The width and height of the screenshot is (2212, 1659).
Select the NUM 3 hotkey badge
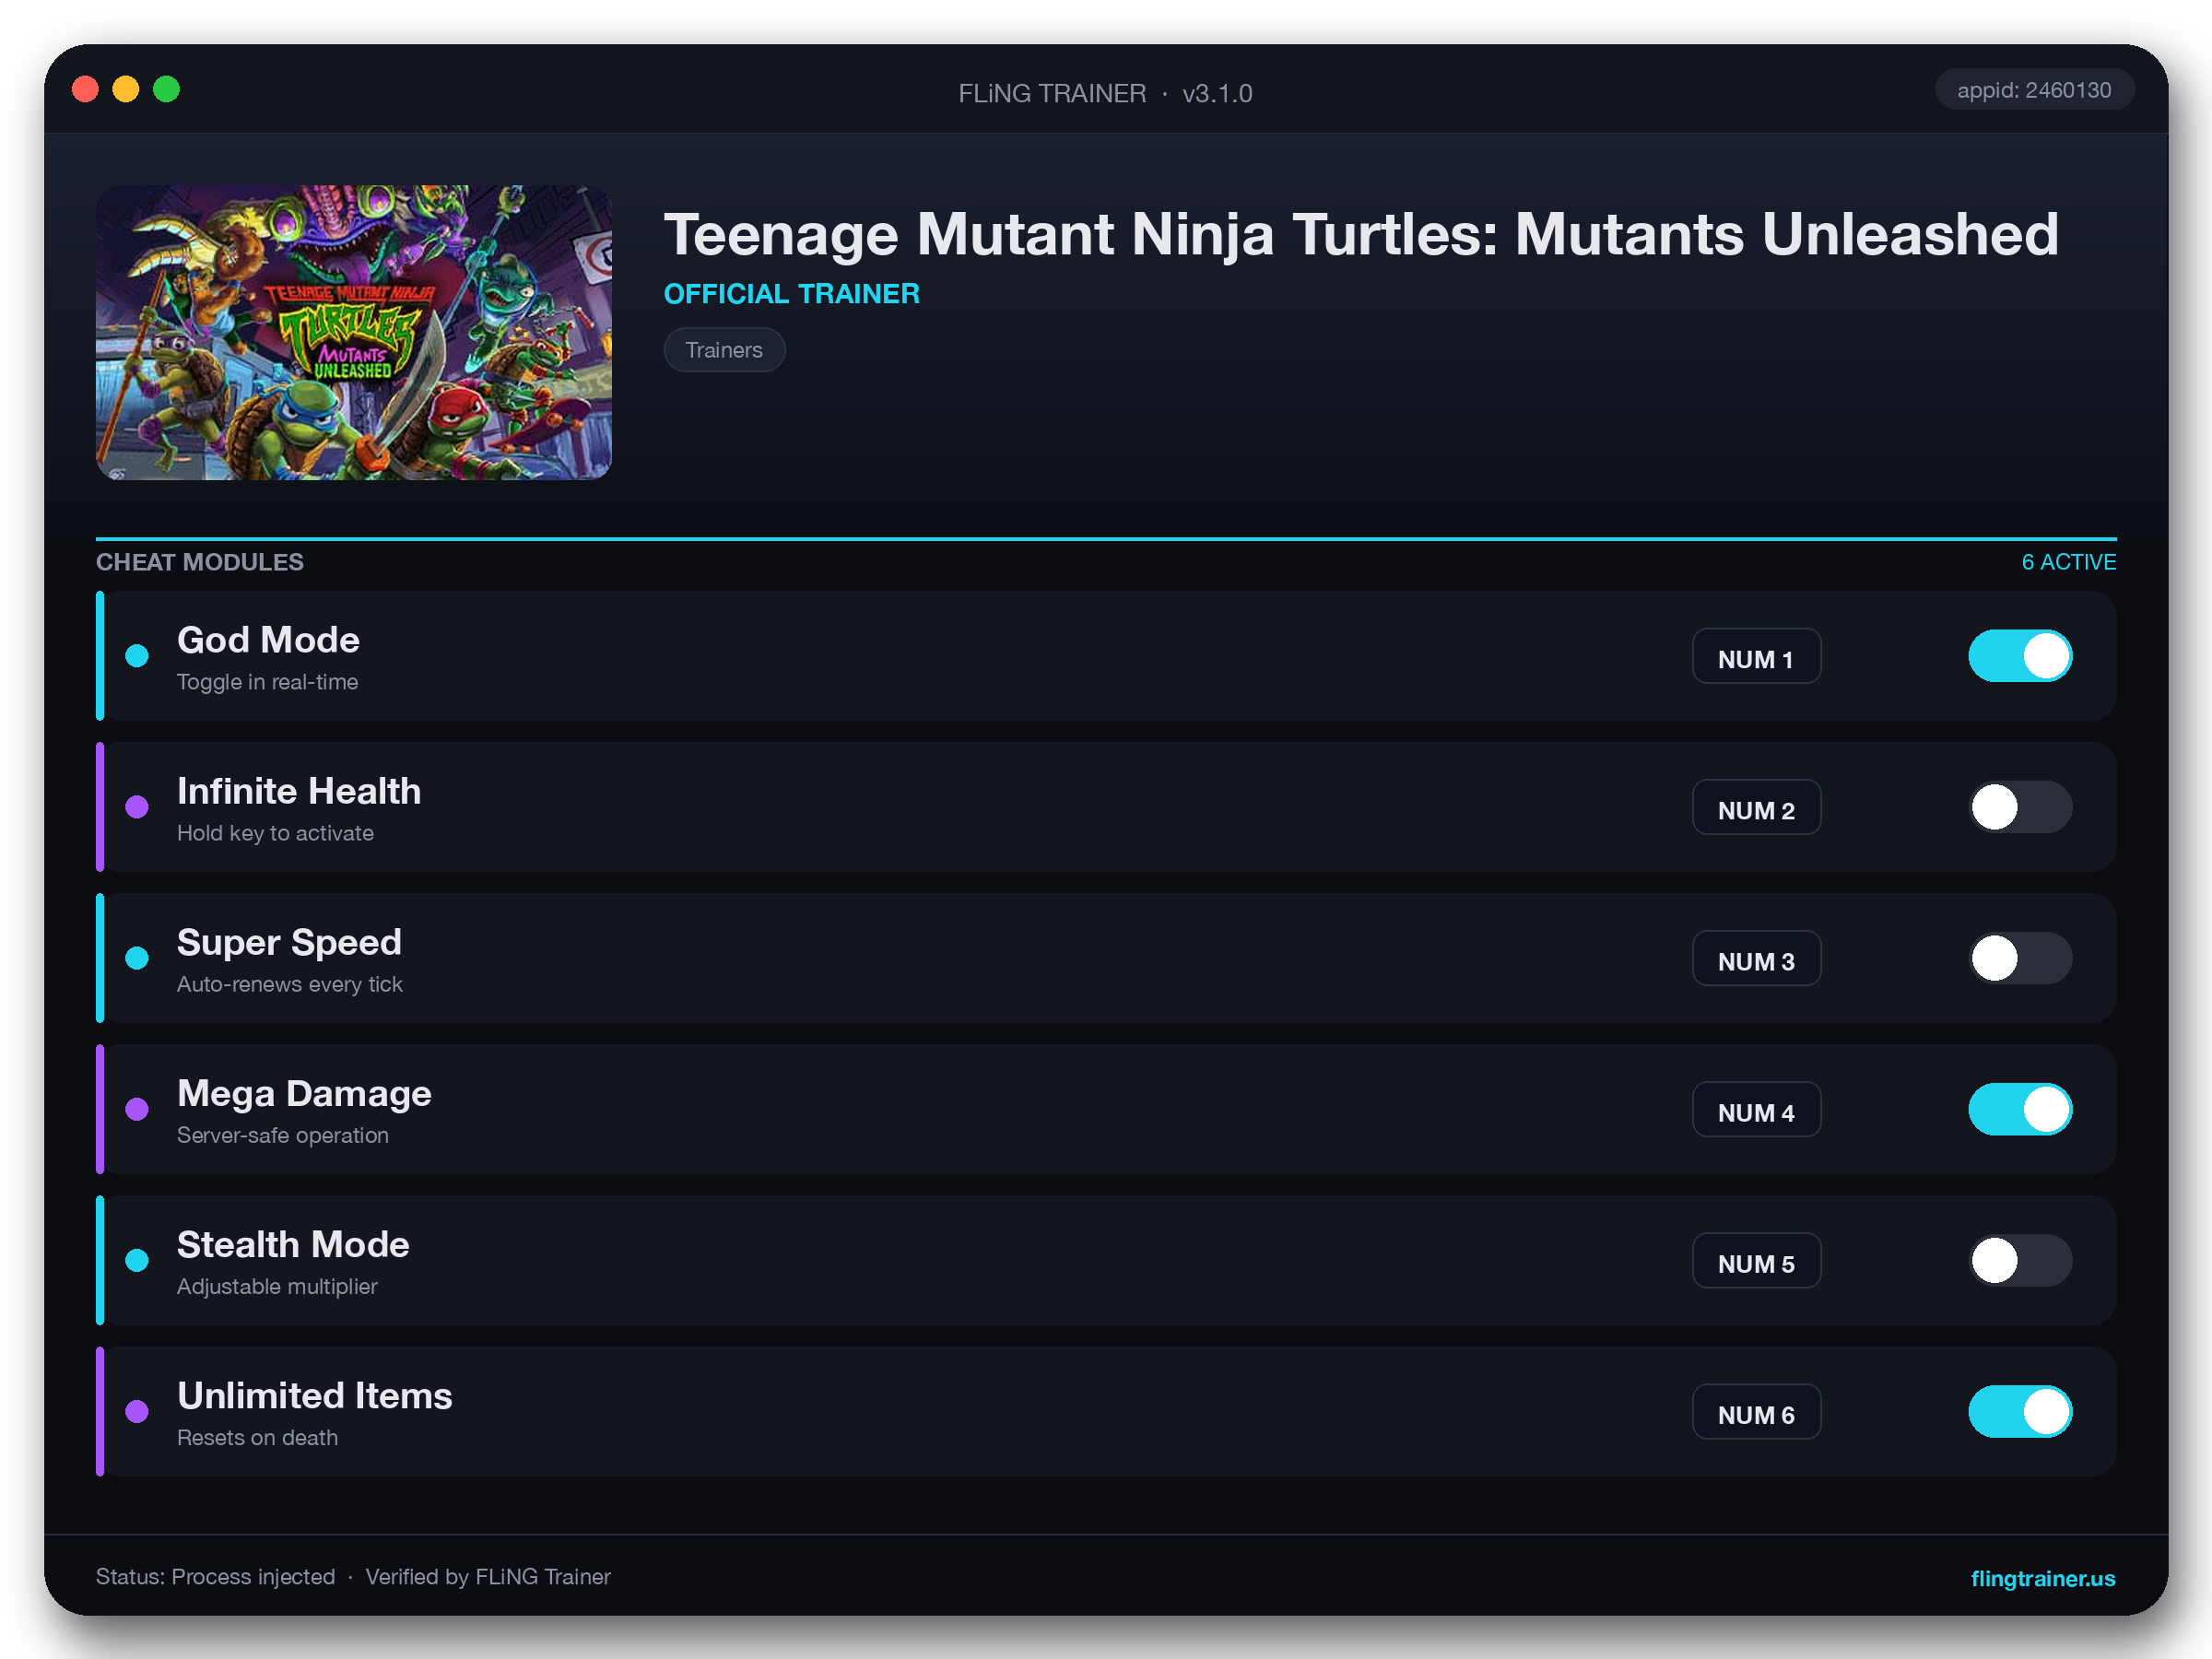click(1756, 958)
